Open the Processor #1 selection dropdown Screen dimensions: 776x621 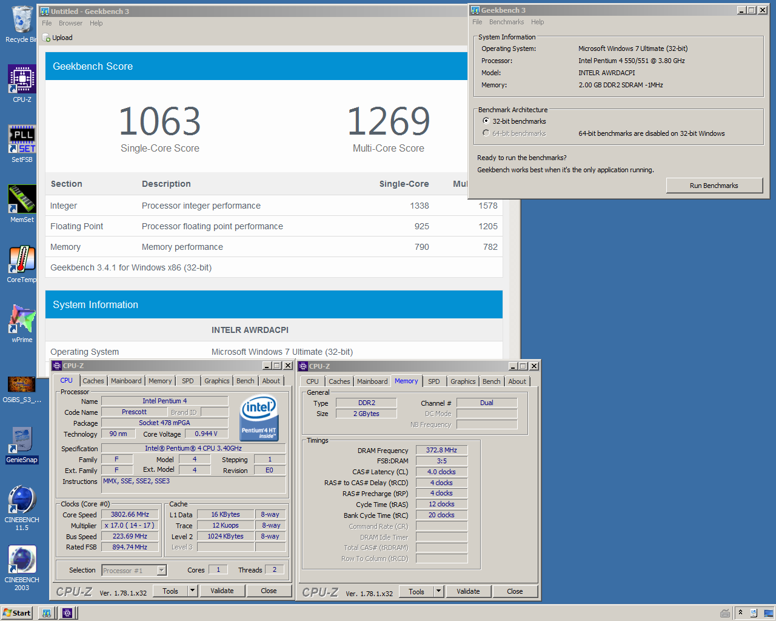pos(162,570)
